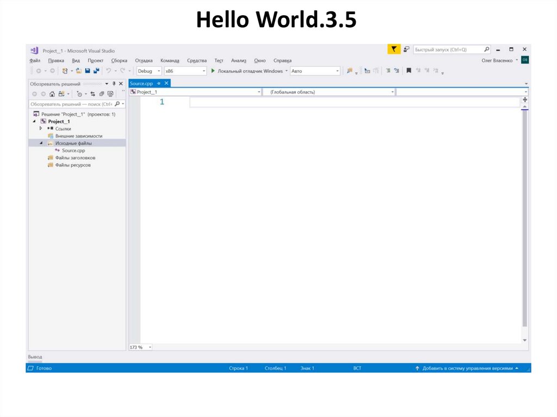Click the New Project toolbar icon
Viewport: 557px width, 417px height.
coord(65,71)
